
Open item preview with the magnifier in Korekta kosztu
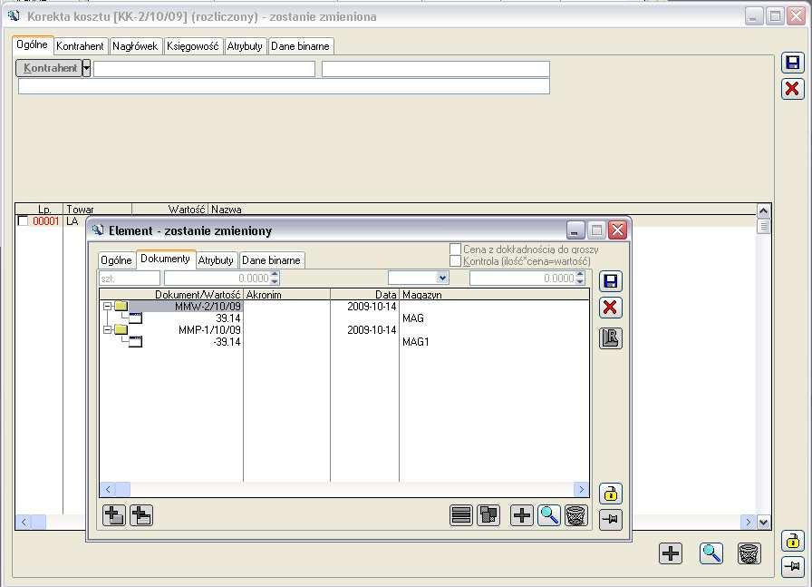[711, 553]
